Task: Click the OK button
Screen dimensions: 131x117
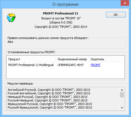Action: tap(116, 15)
